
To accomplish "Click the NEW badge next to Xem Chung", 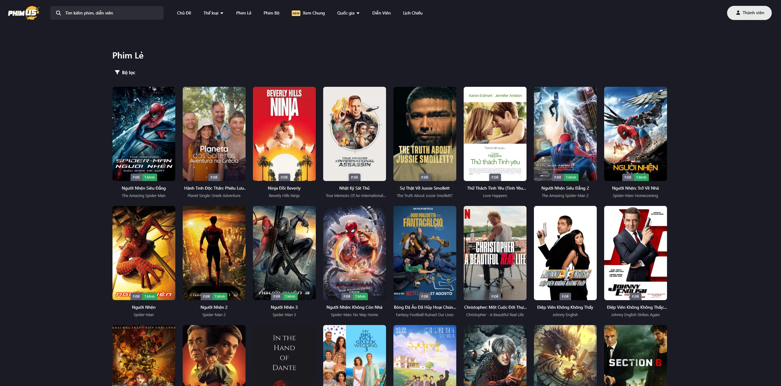I will tap(295, 13).
